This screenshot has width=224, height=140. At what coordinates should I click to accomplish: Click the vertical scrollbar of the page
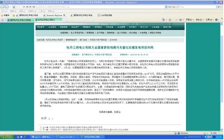(x=222, y=77)
